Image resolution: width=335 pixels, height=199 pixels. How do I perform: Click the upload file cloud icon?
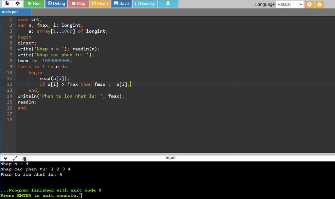pos(18,4)
